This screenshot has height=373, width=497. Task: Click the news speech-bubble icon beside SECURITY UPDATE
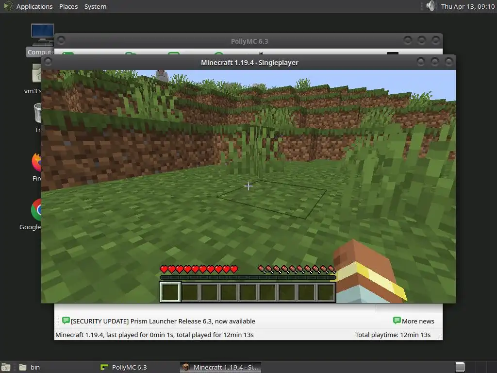click(x=66, y=321)
